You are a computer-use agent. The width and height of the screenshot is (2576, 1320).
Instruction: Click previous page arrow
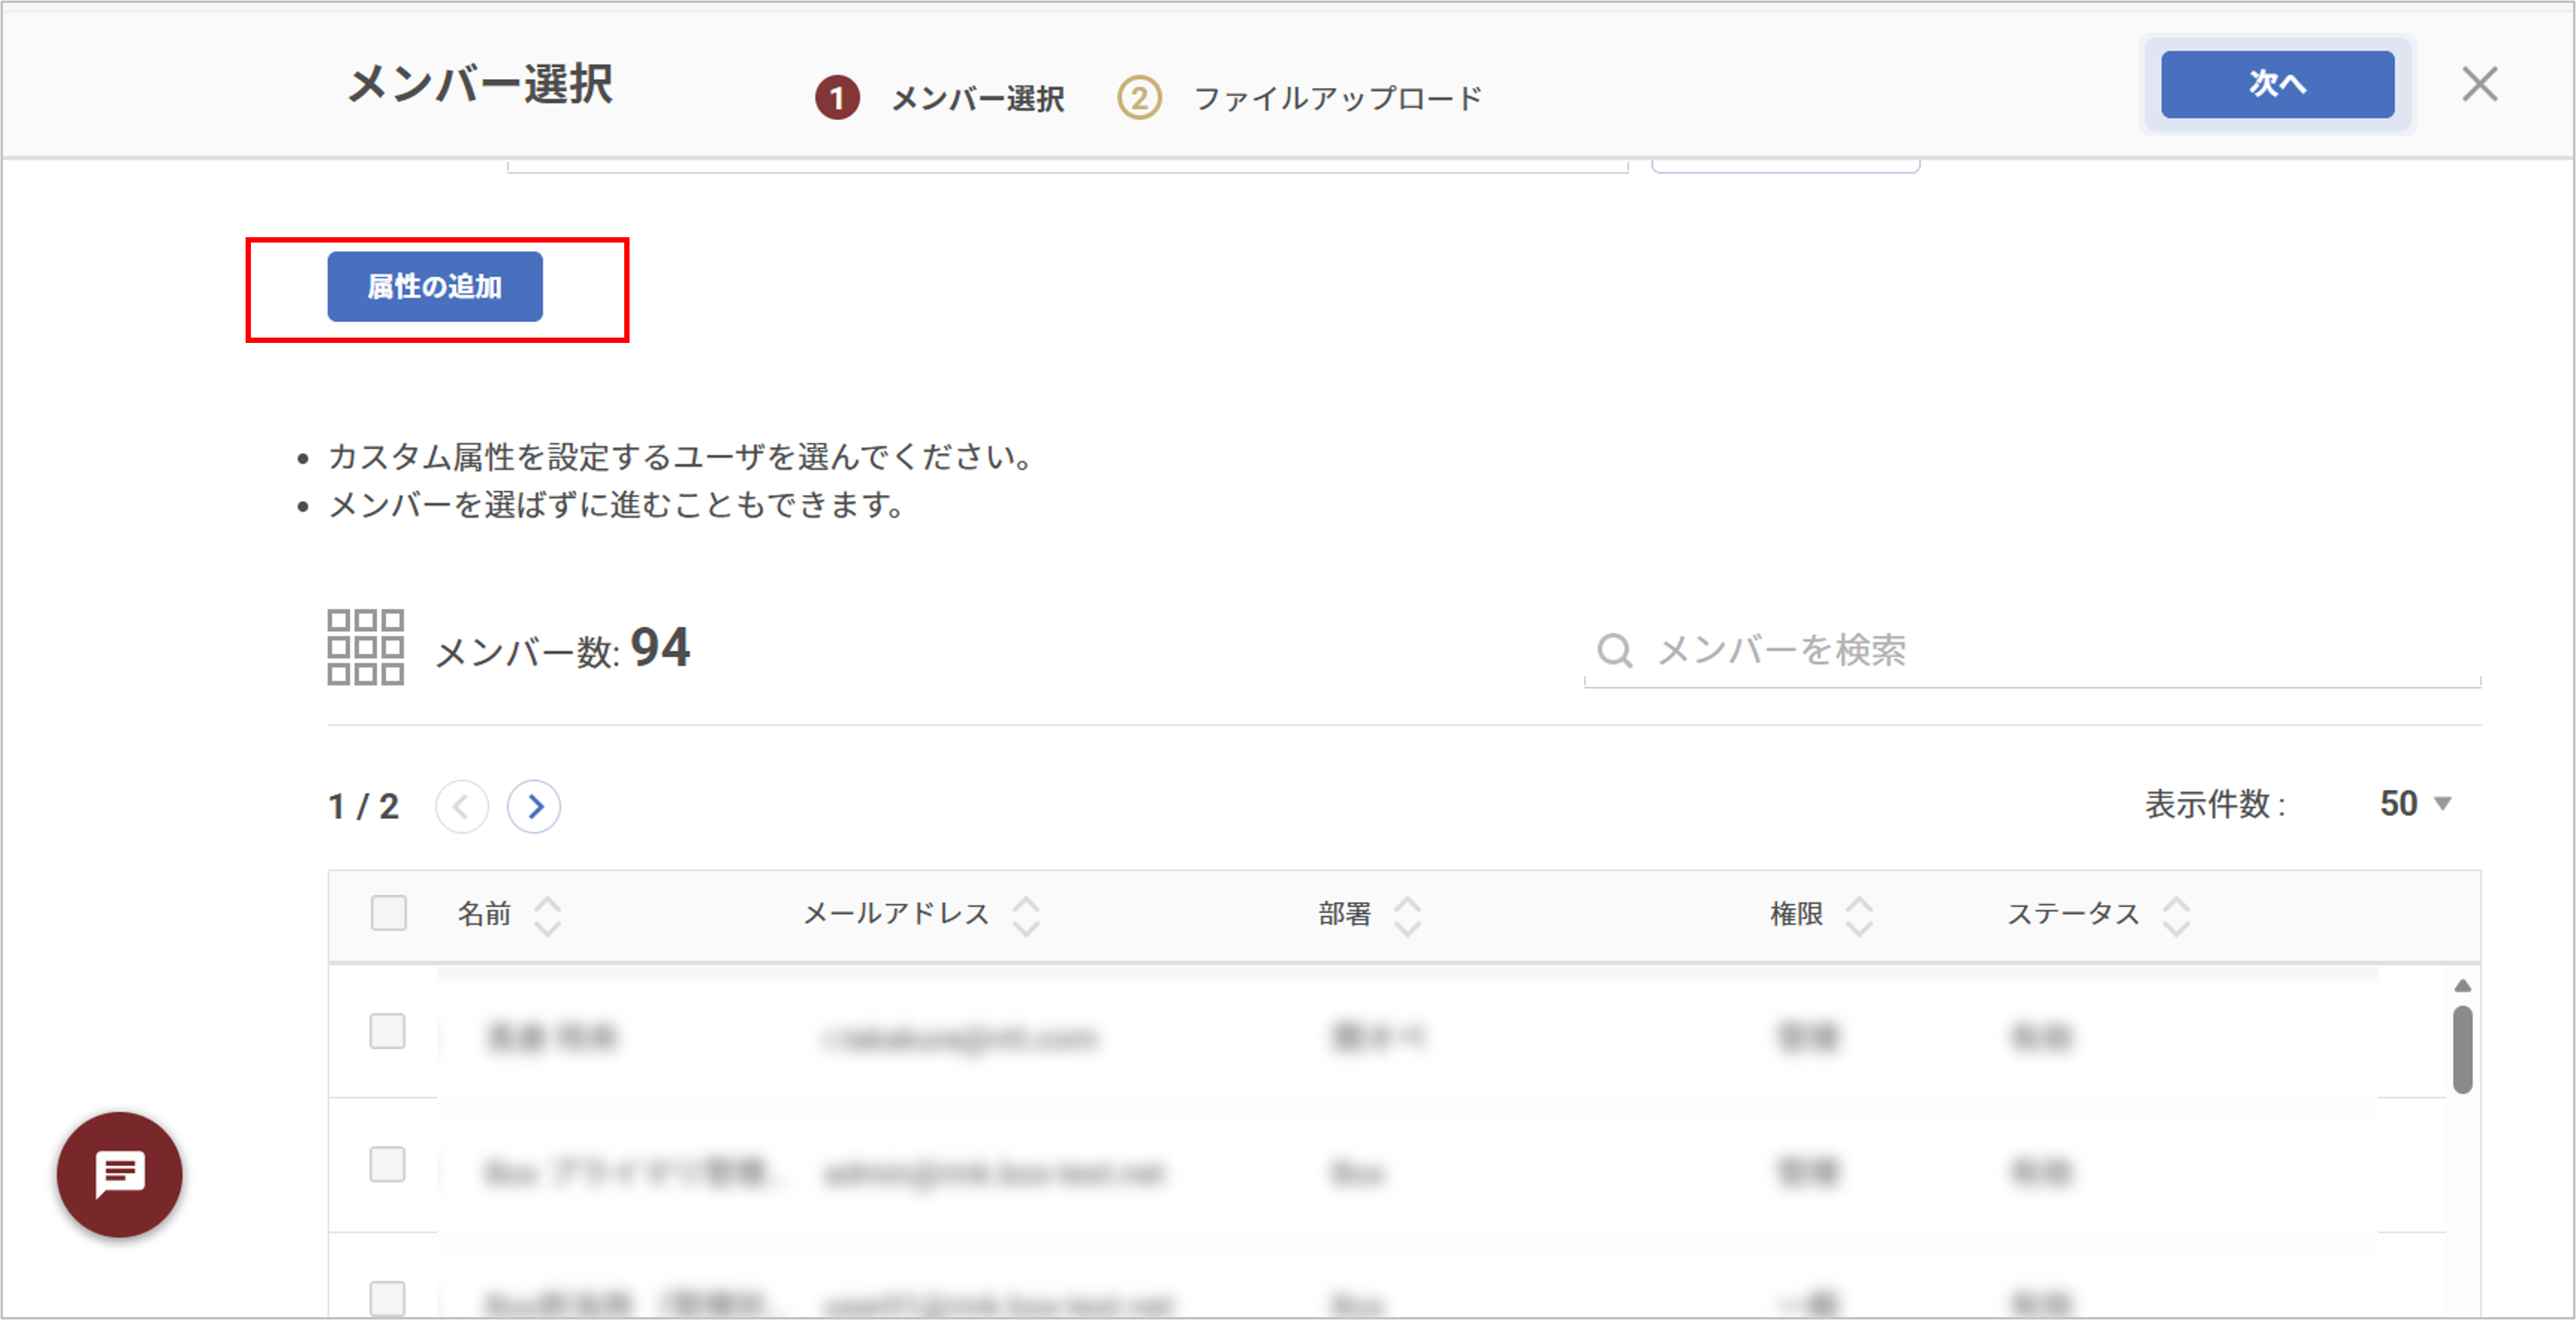462,806
